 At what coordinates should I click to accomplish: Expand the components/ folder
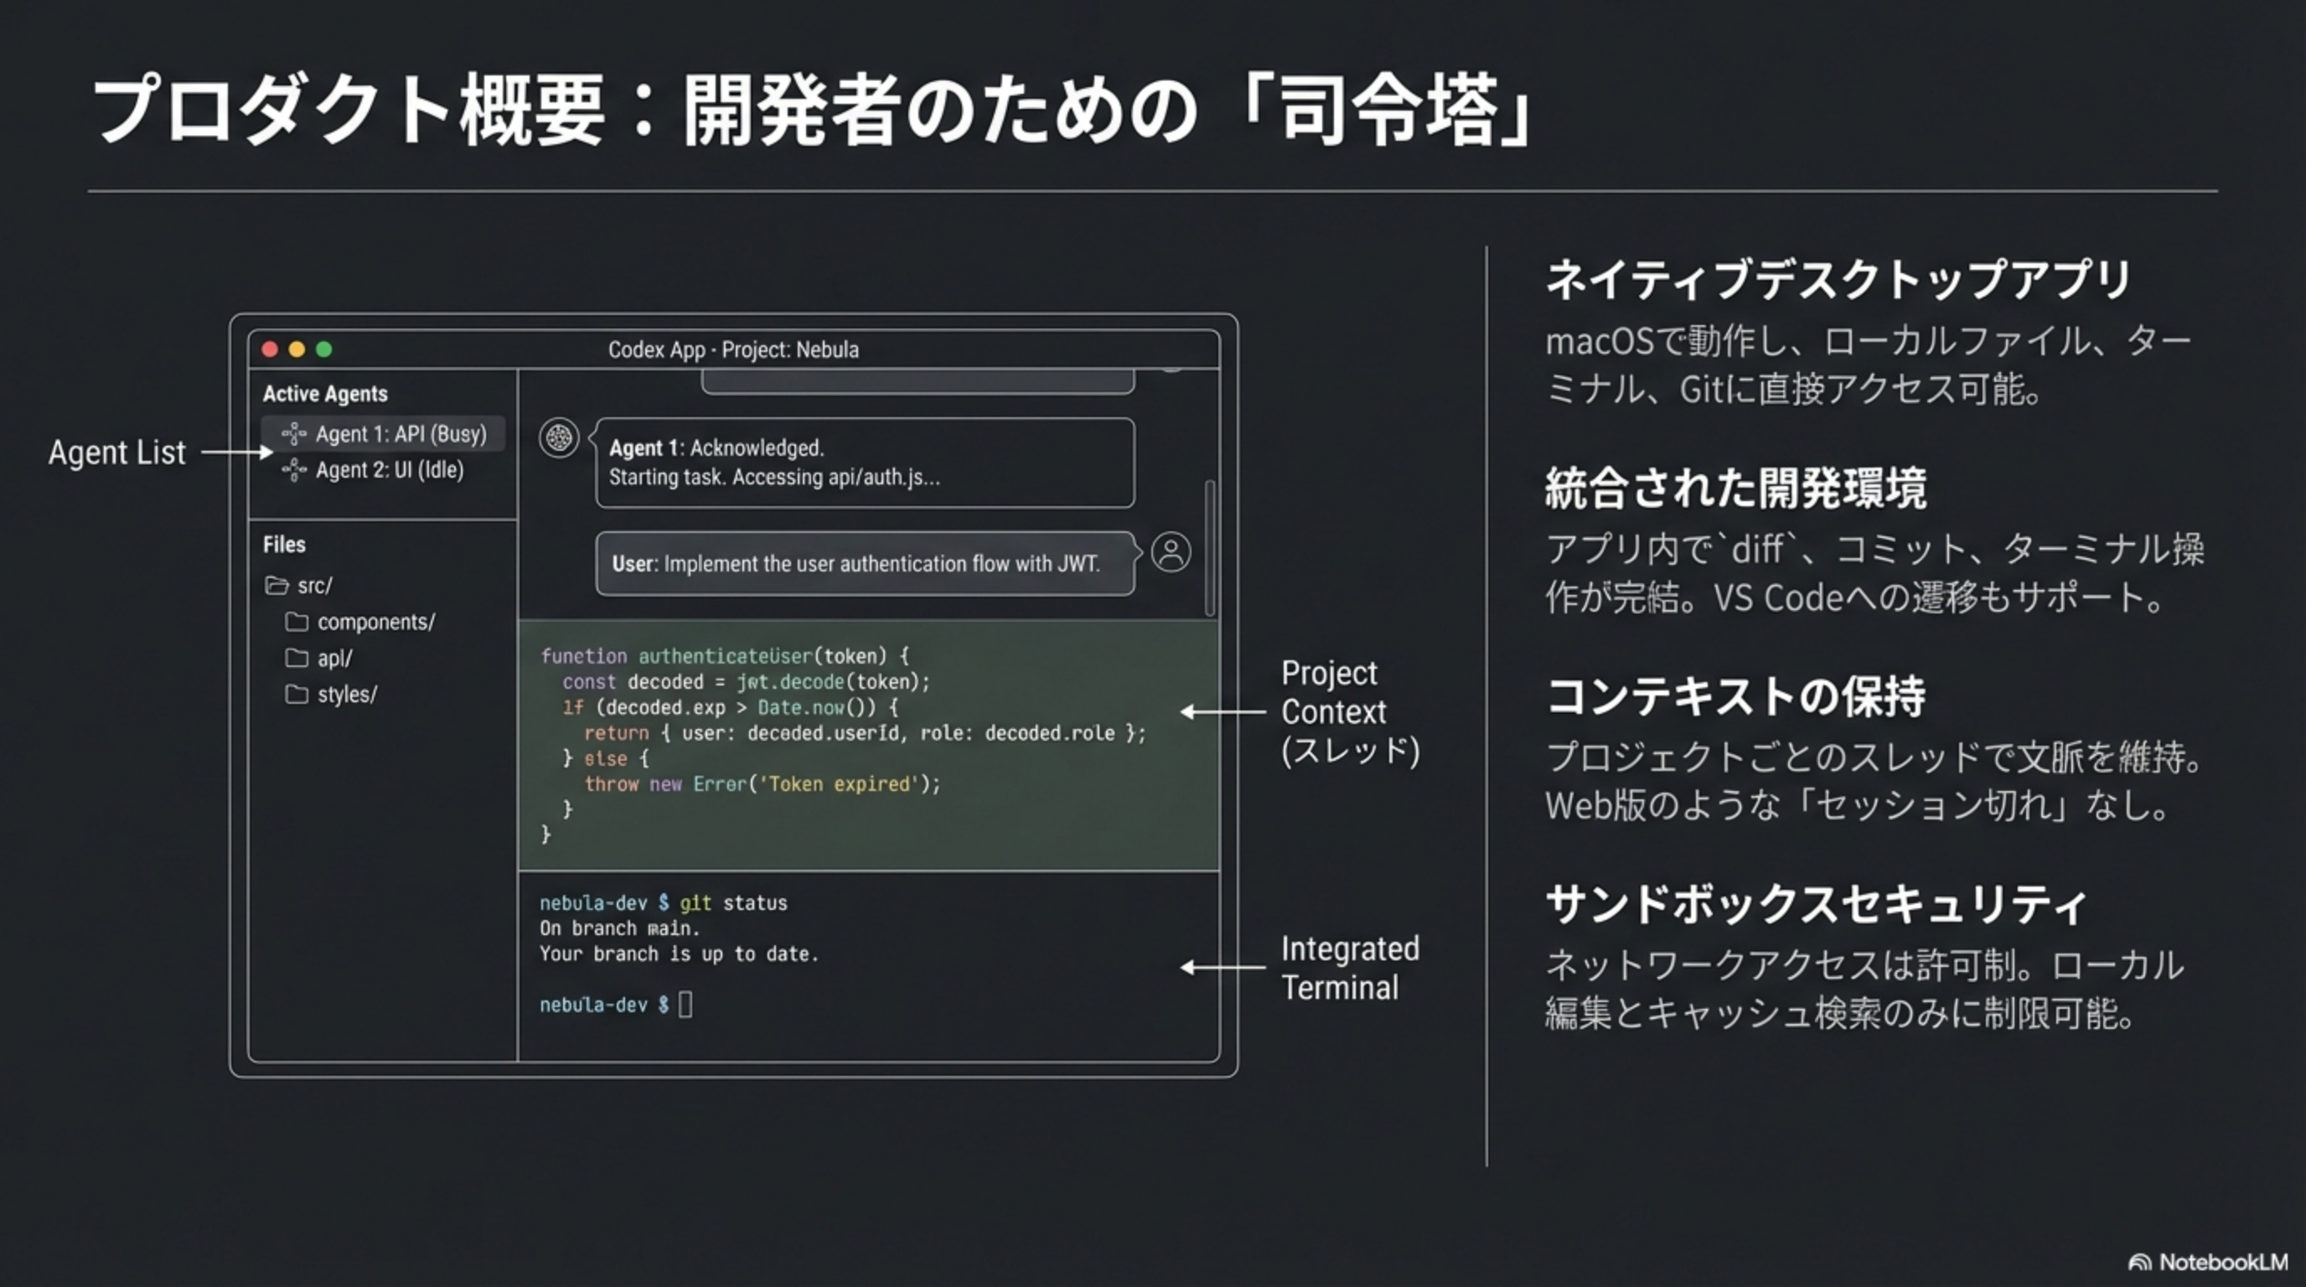tap(376, 622)
